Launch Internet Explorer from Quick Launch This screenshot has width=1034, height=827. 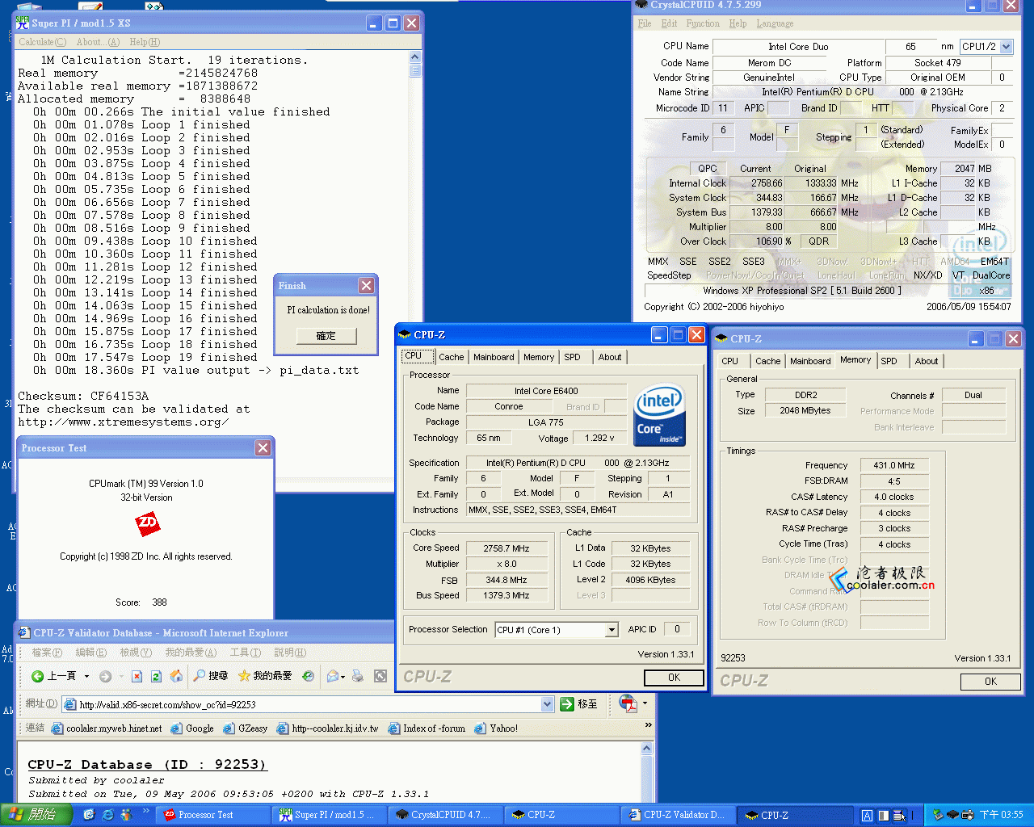click(x=107, y=815)
